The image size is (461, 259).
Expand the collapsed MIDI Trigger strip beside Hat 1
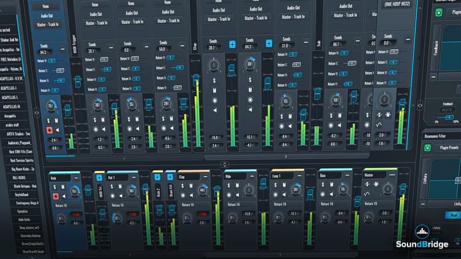[x=99, y=177]
